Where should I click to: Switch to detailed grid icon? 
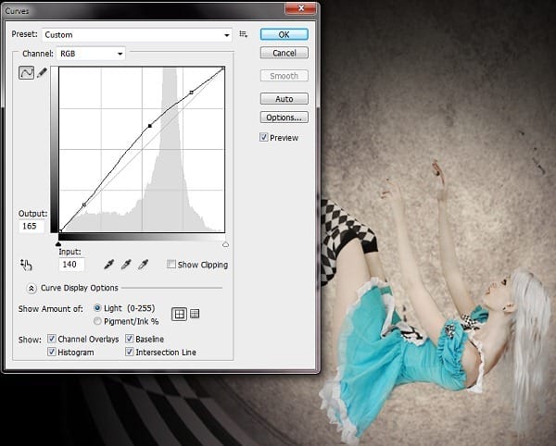(x=195, y=314)
